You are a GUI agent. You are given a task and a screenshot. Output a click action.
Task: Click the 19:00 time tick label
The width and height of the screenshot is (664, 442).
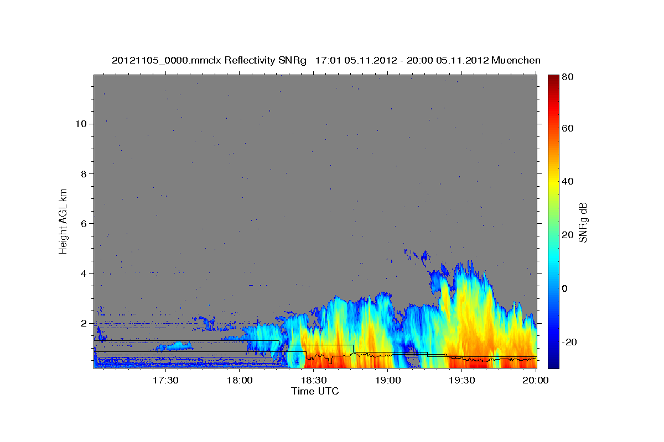[388, 381]
